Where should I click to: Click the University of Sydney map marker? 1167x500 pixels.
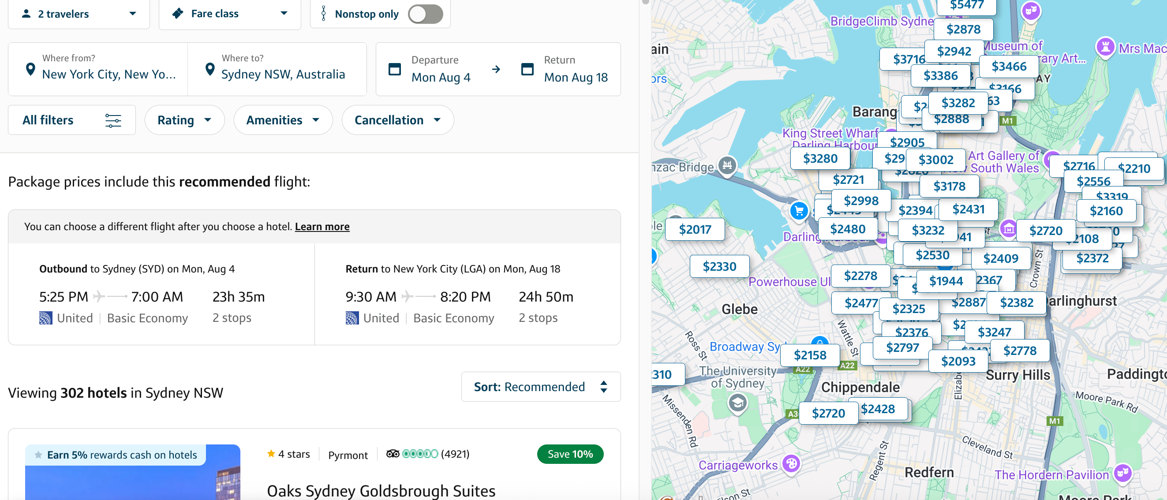[737, 402]
